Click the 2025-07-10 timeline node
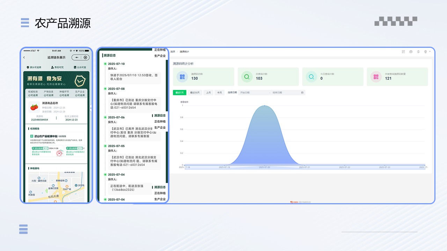The height and width of the screenshot is (251, 447). [105, 64]
